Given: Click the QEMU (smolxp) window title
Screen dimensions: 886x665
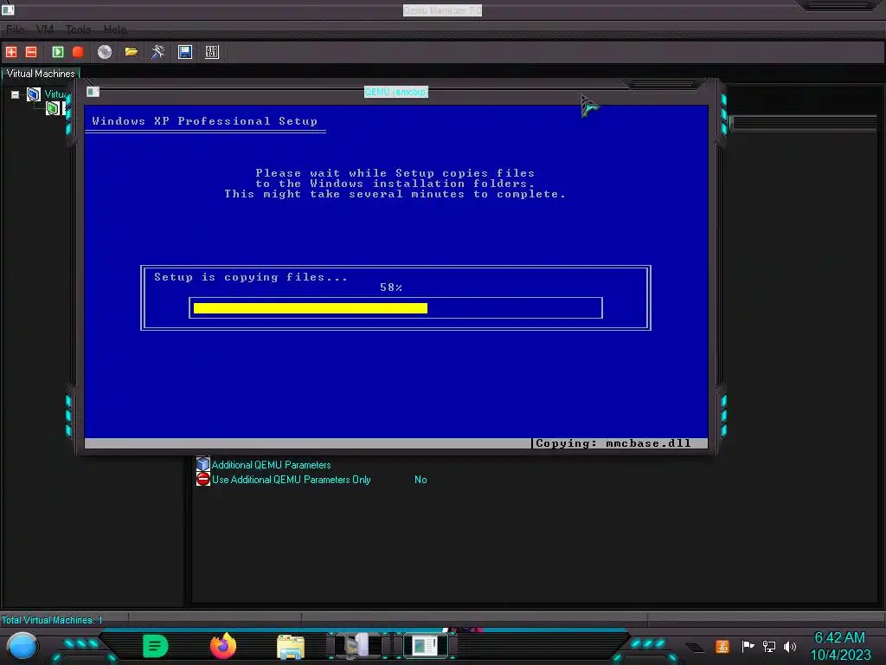Looking at the screenshot, I should click(x=396, y=92).
